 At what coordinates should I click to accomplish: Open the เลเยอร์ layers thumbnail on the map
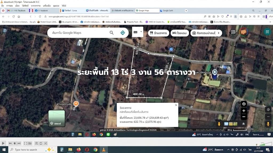tap(57, 118)
